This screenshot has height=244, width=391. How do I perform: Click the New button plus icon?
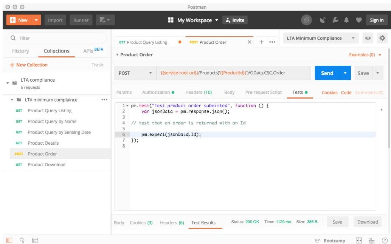pos(12,20)
